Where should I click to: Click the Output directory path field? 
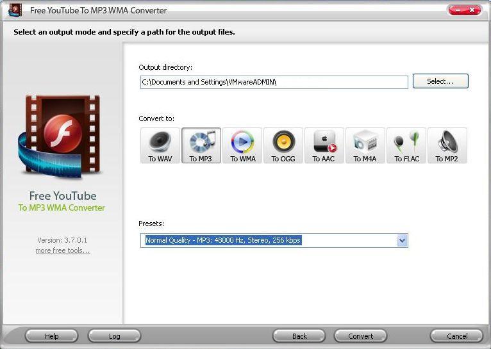tap(274, 82)
